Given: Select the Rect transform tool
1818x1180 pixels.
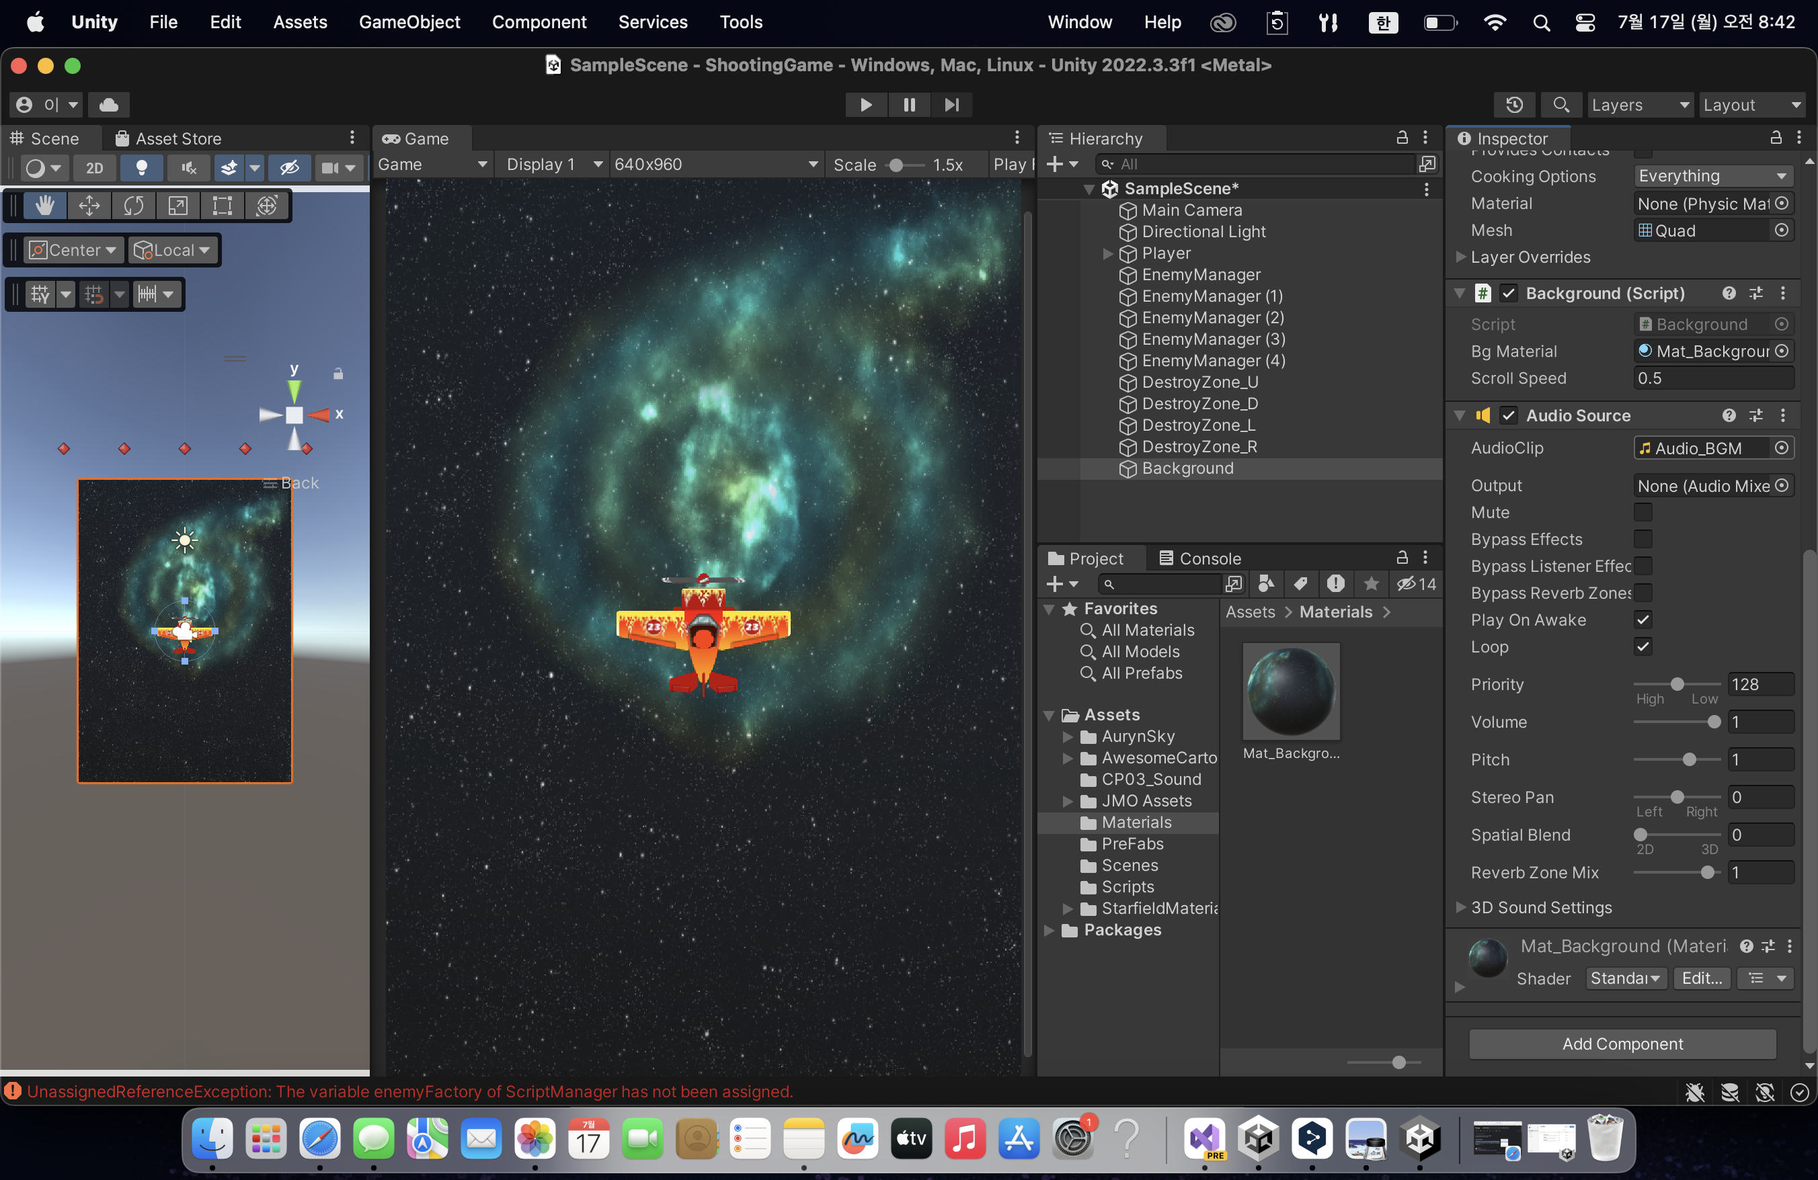Looking at the screenshot, I should click(223, 206).
